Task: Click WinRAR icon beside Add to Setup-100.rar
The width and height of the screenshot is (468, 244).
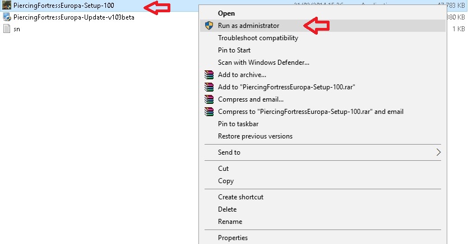Action: (209, 87)
